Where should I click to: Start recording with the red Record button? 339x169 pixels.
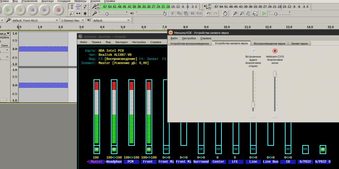tap(58, 10)
